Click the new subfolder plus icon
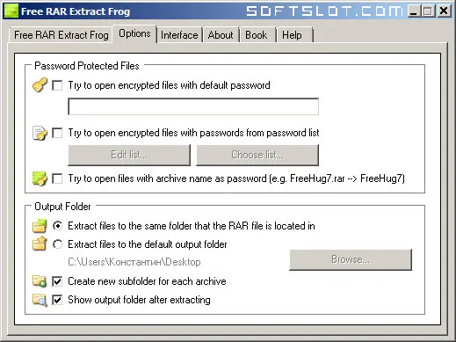 tap(40, 281)
